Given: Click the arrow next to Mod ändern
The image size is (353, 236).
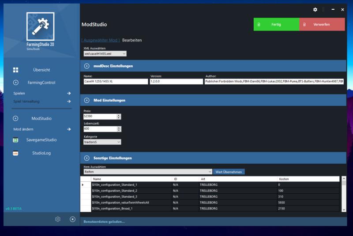Looking at the screenshot, I should coord(69,129).
